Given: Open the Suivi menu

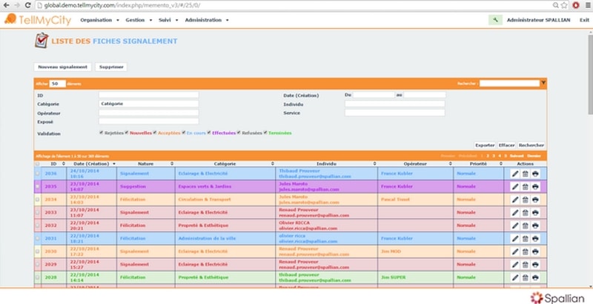Looking at the screenshot, I should click(169, 20).
